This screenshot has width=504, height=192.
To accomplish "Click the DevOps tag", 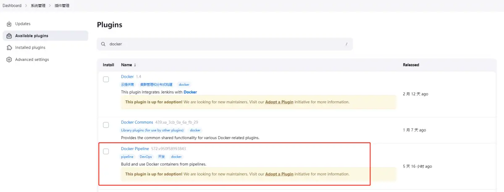I will pos(146,157).
